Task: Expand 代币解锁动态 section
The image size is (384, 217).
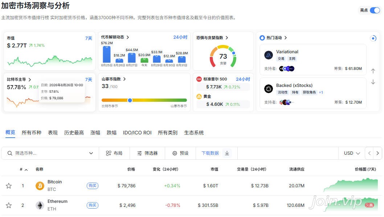Action: point(128,37)
